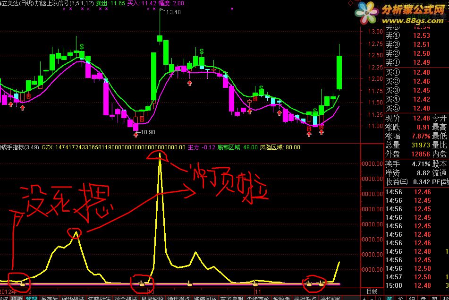Click the 总量 31973 quote line
The height and width of the screenshot is (300, 449).
click(x=407, y=145)
